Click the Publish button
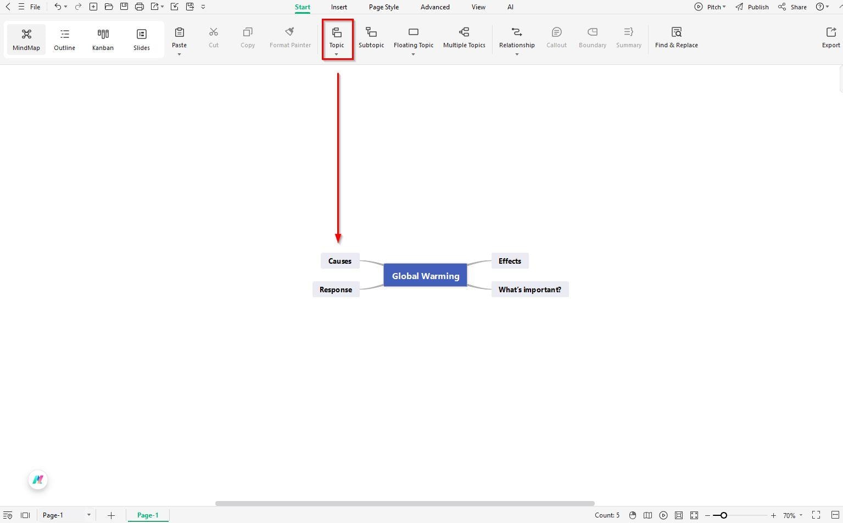The width and height of the screenshot is (843, 523). [757, 7]
